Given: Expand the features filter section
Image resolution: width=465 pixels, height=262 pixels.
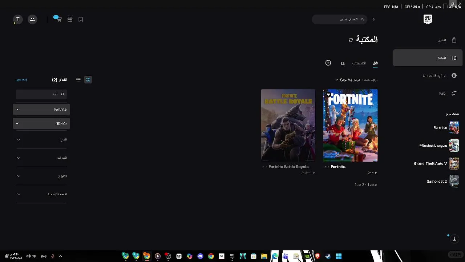Looking at the screenshot, I should tap(41, 158).
